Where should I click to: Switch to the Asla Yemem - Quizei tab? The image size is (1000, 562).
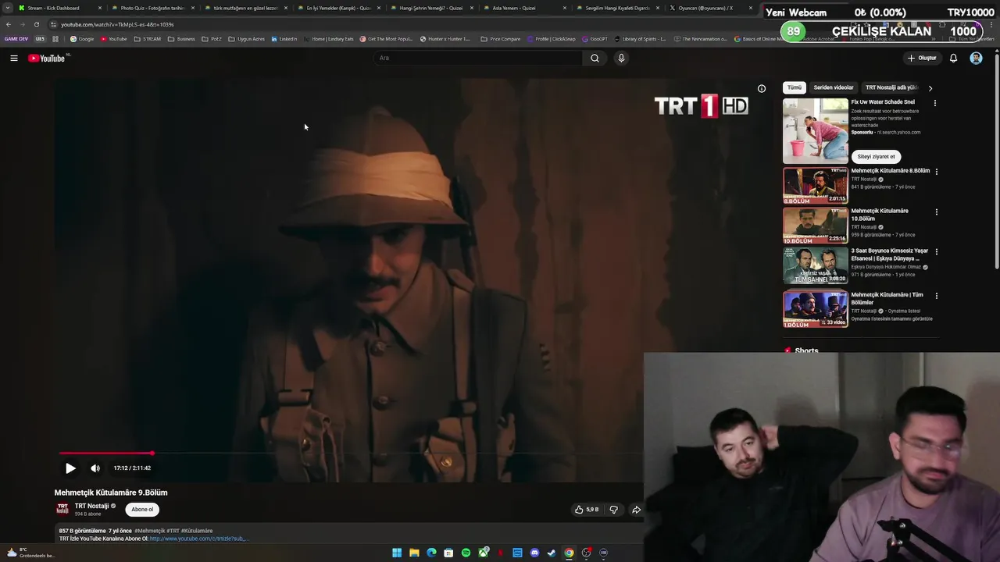tap(514, 8)
